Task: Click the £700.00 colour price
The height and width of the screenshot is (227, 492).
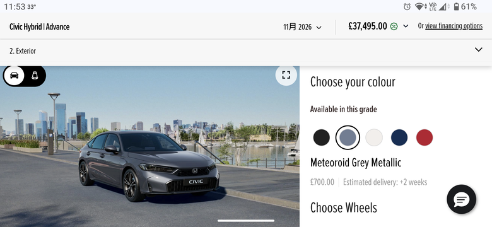Action: tap(322, 182)
